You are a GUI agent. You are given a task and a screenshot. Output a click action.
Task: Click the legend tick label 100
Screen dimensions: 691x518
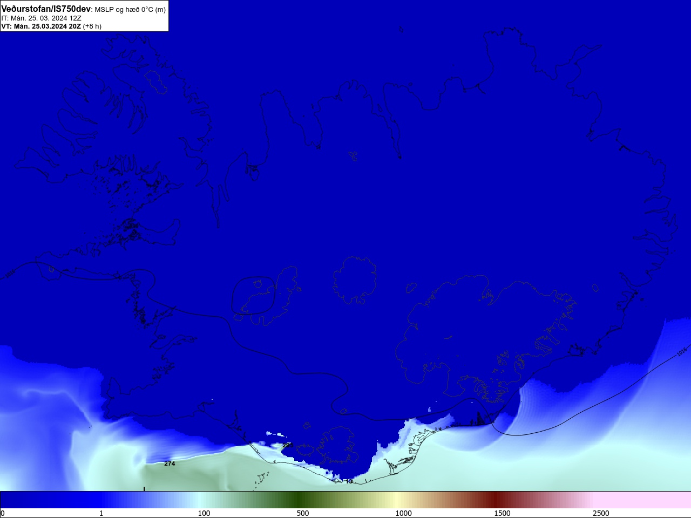click(204, 513)
